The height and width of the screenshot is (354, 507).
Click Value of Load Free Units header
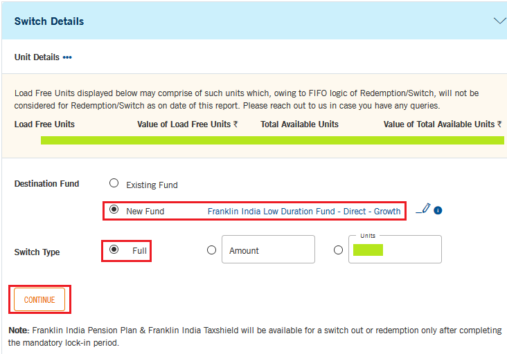188,124
